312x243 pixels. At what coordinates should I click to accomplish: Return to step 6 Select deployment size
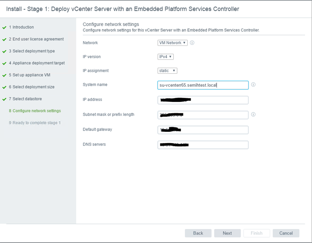click(33, 87)
